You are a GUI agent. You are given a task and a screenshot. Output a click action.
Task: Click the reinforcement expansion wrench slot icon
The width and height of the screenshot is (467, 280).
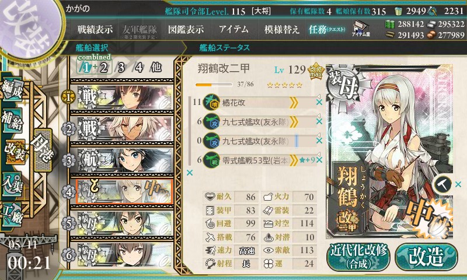tap(442, 184)
